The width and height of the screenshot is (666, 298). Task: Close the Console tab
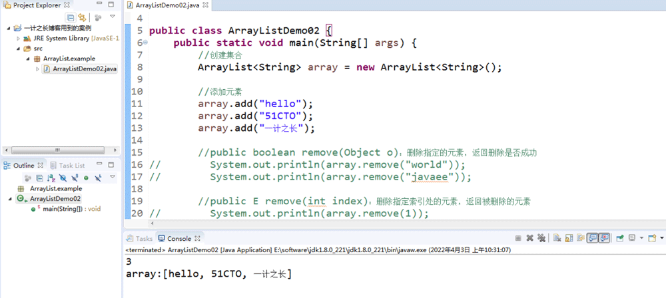click(x=197, y=239)
